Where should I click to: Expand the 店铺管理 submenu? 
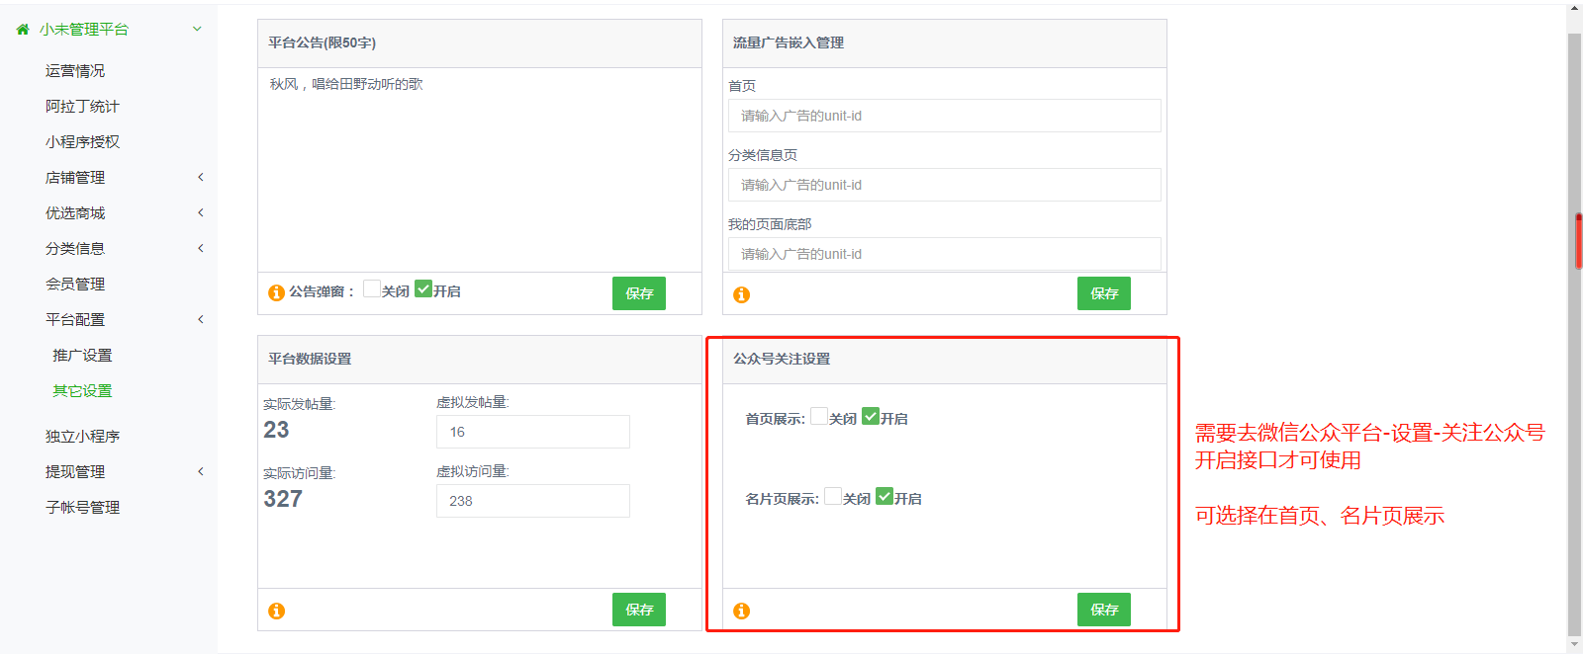200,178
